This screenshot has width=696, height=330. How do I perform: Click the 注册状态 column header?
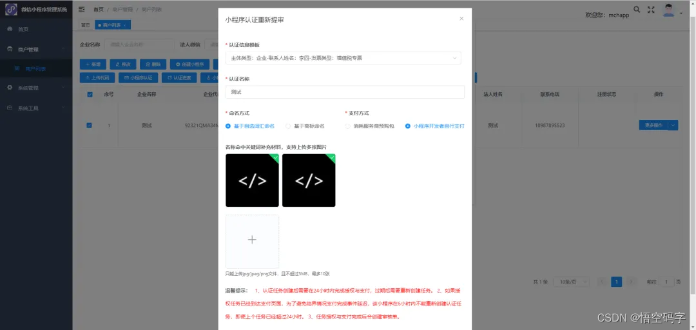[x=607, y=95]
